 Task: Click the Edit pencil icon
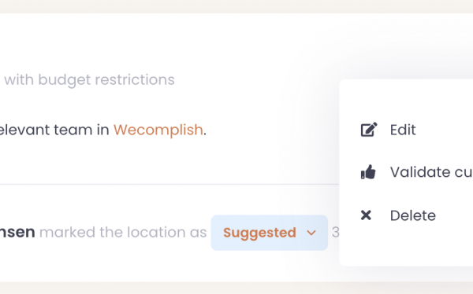pos(369,130)
